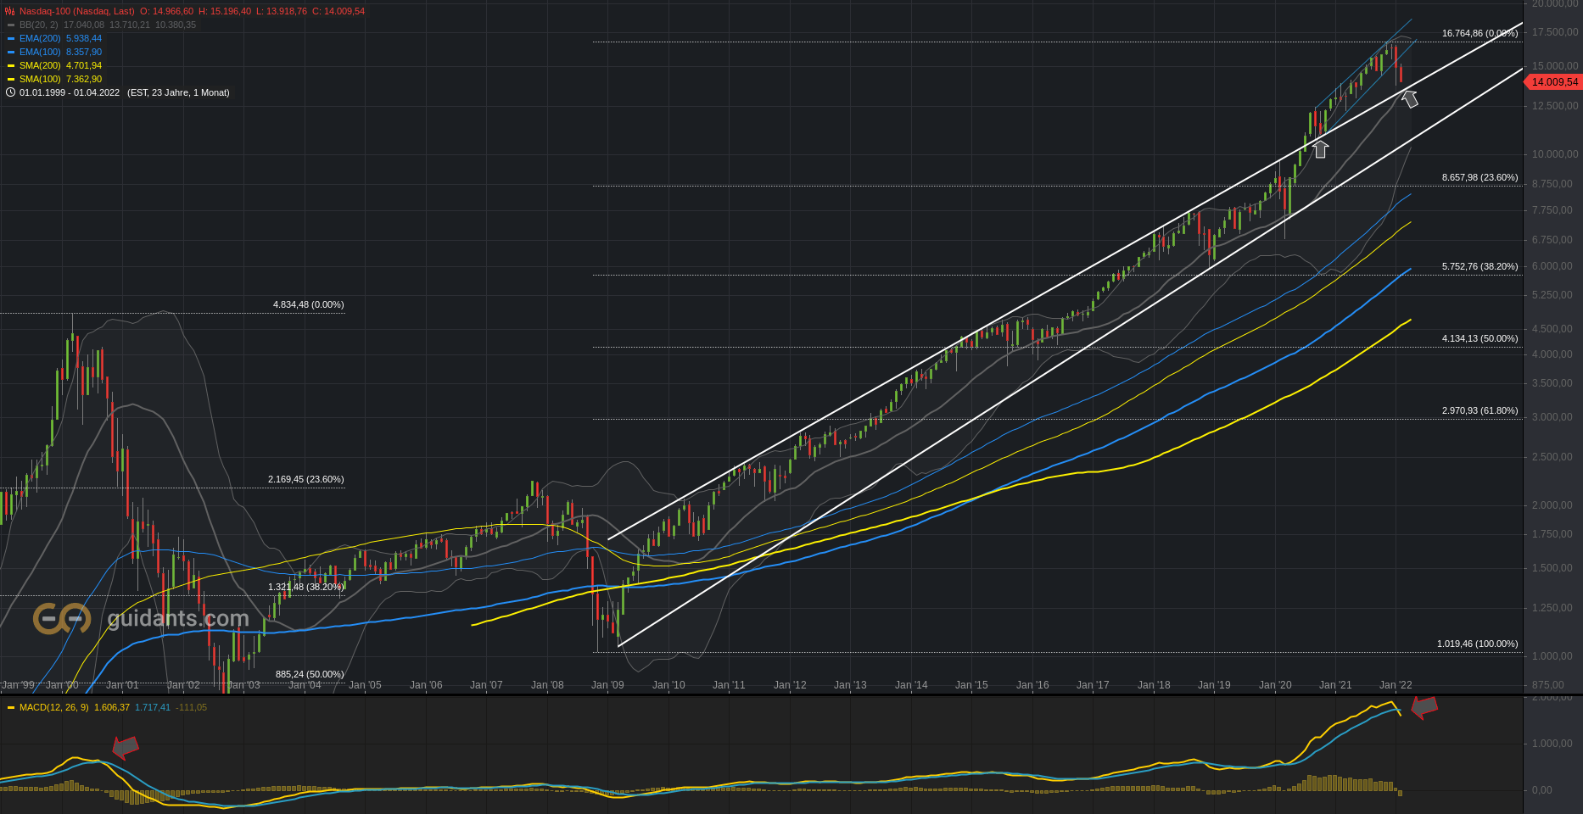Click the (EST, 23 Jahre, 1 Monat) period text
This screenshot has height=814, width=1583.
[178, 92]
